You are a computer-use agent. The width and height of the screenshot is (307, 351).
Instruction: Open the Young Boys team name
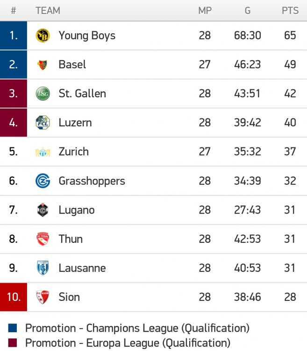87,36
